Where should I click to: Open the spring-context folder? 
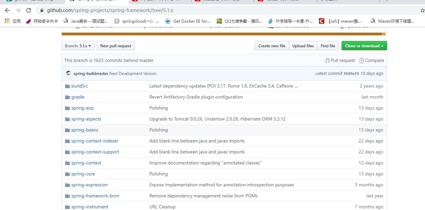[x=86, y=163]
